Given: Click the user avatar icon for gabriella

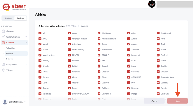Looking at the screenshot, I should [5, 102].
